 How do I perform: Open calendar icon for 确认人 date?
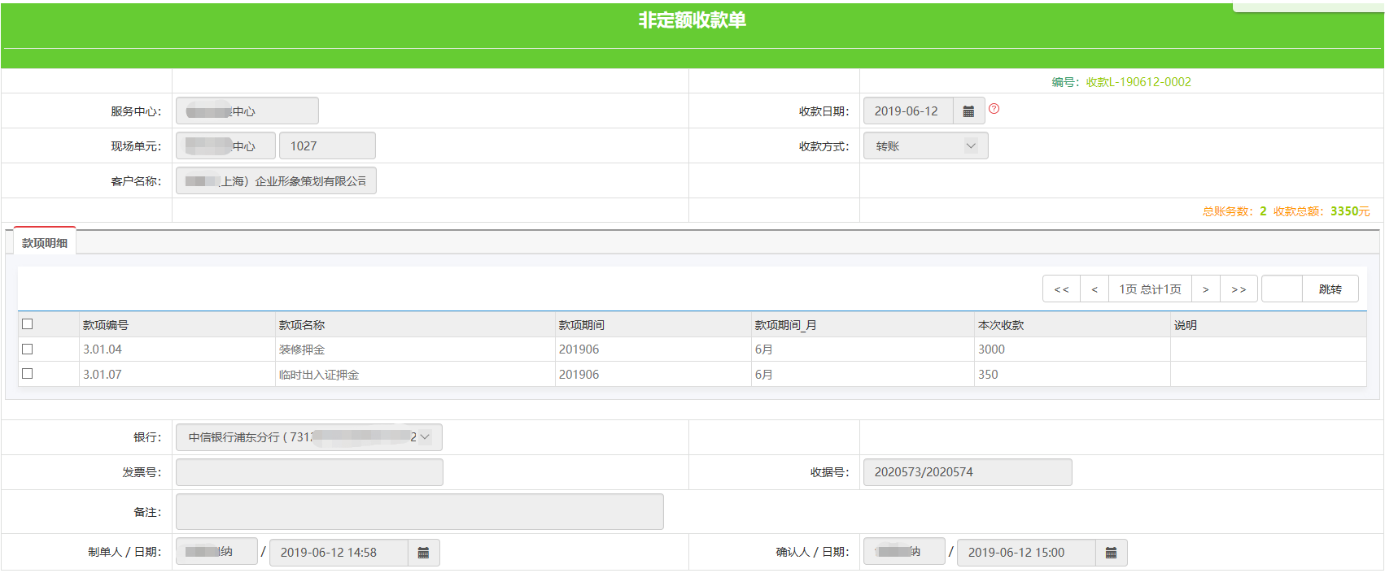[1111, 553]
